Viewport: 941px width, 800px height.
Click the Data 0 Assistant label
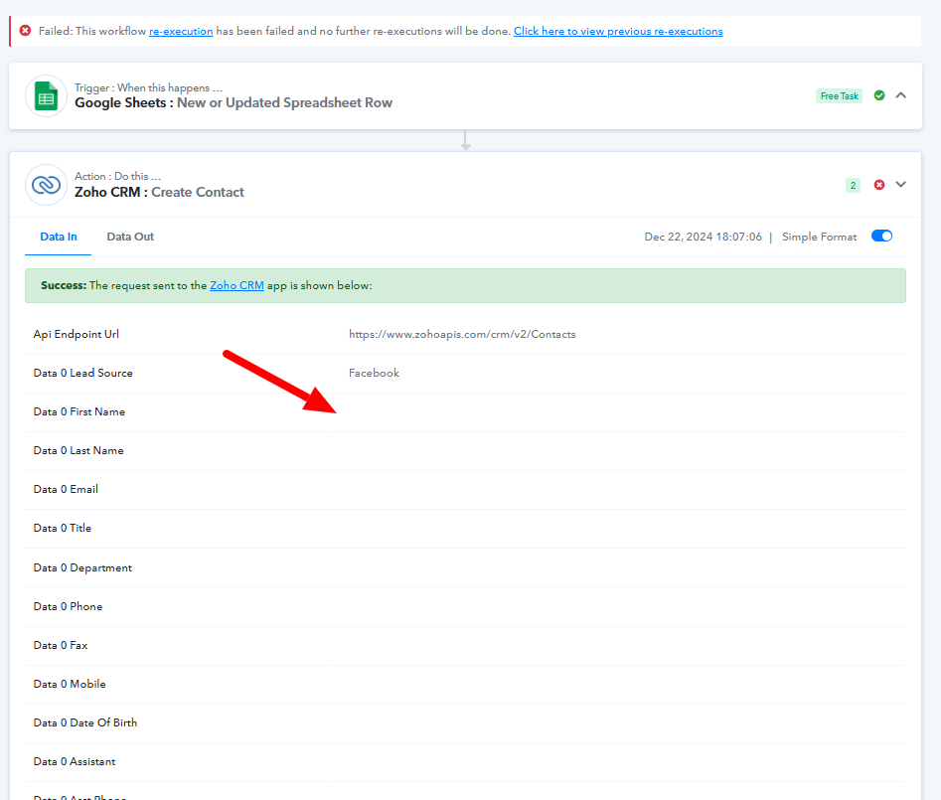pyautogui.click(x=75, y=761)
